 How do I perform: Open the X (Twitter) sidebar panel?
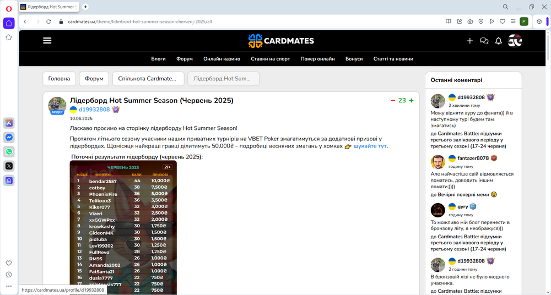pyautogui.click(x=9, y=166)
